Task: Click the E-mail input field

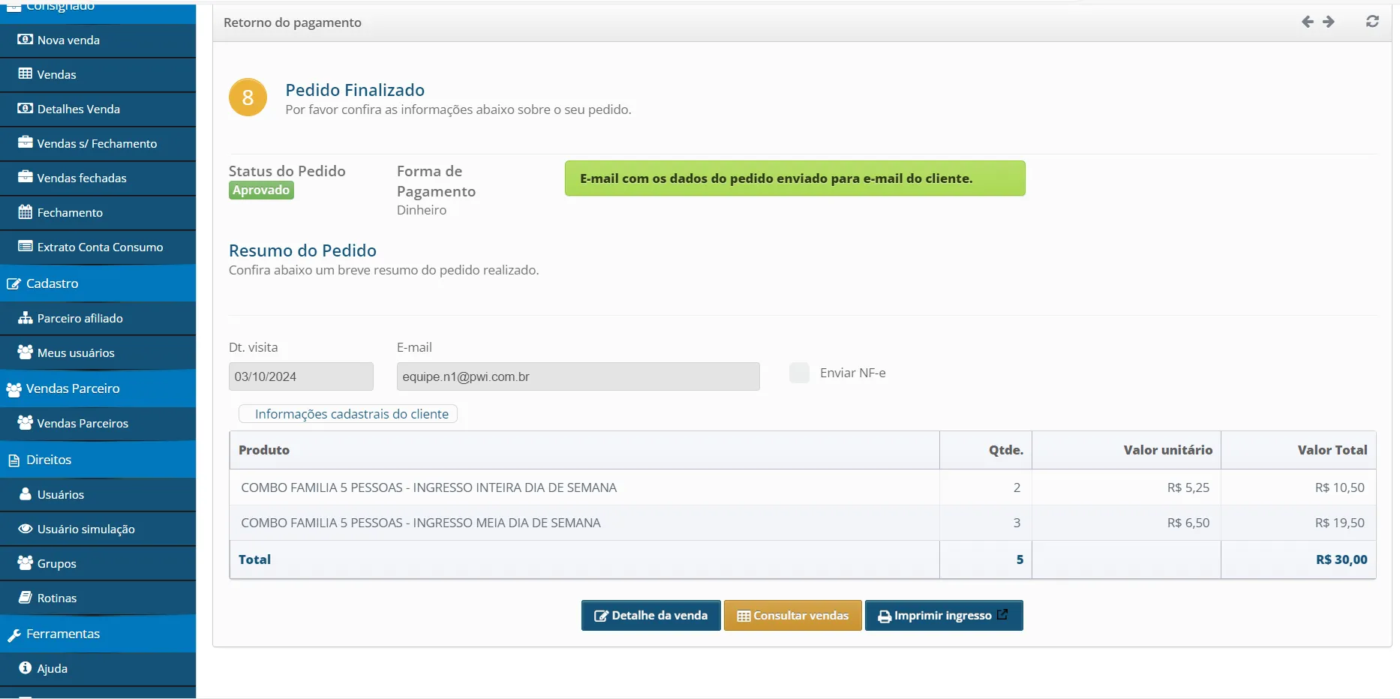Action: pos(578,376)
